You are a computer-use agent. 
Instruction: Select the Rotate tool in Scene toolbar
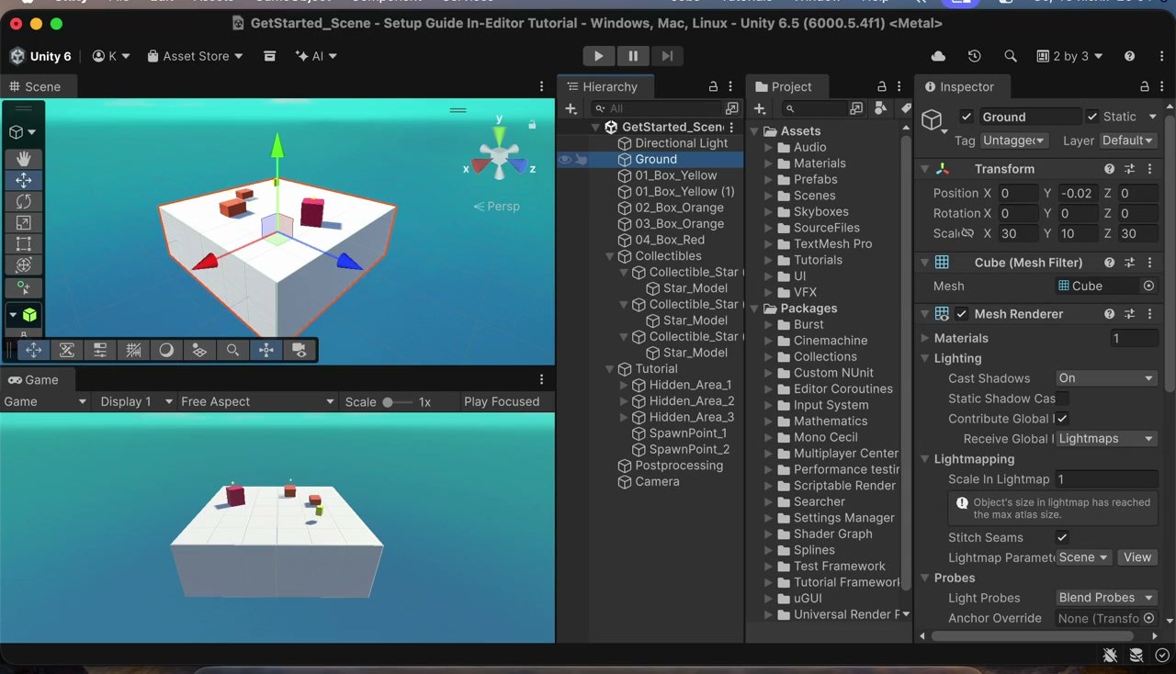[24, 201]
